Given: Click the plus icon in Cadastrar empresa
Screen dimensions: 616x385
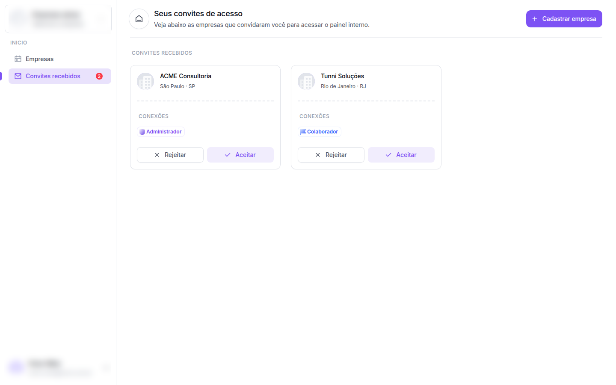Looking at the screenshot, I should click(x=535, y=19).
